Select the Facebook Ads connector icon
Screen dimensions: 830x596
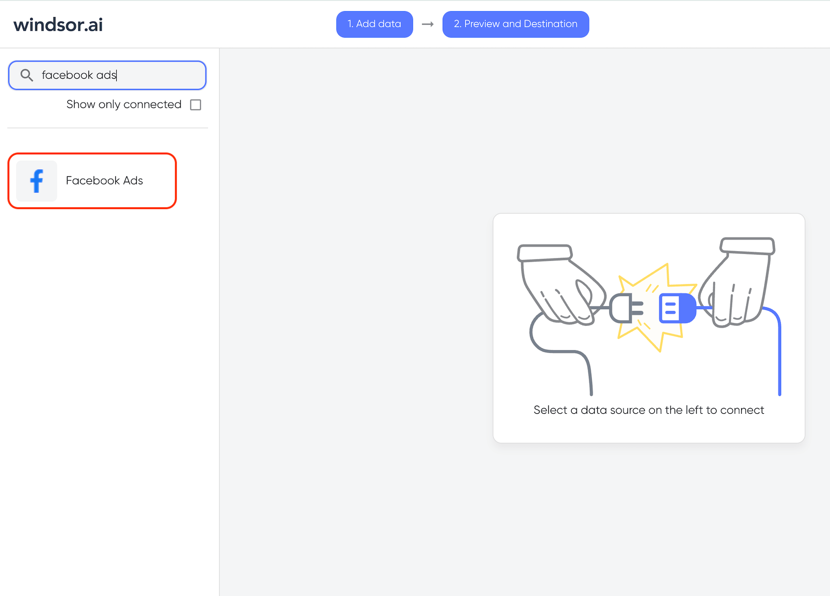click(36, 181)
